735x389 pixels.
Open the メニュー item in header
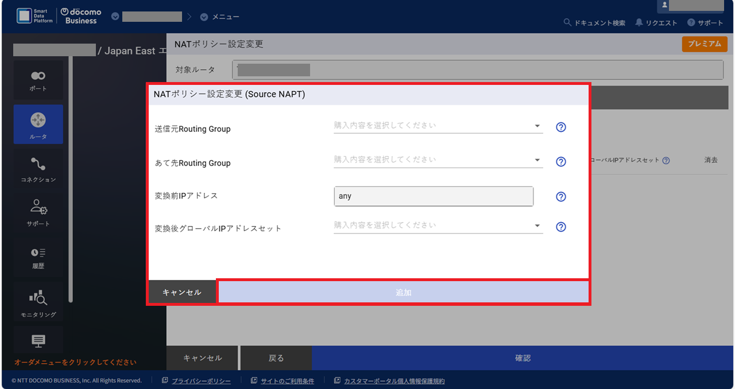(220, 17)
